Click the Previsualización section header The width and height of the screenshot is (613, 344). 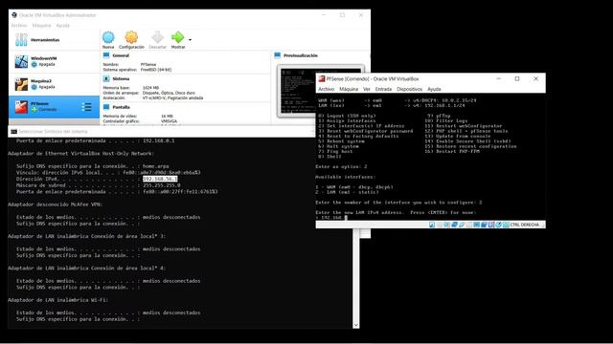[x=300, y=55]
